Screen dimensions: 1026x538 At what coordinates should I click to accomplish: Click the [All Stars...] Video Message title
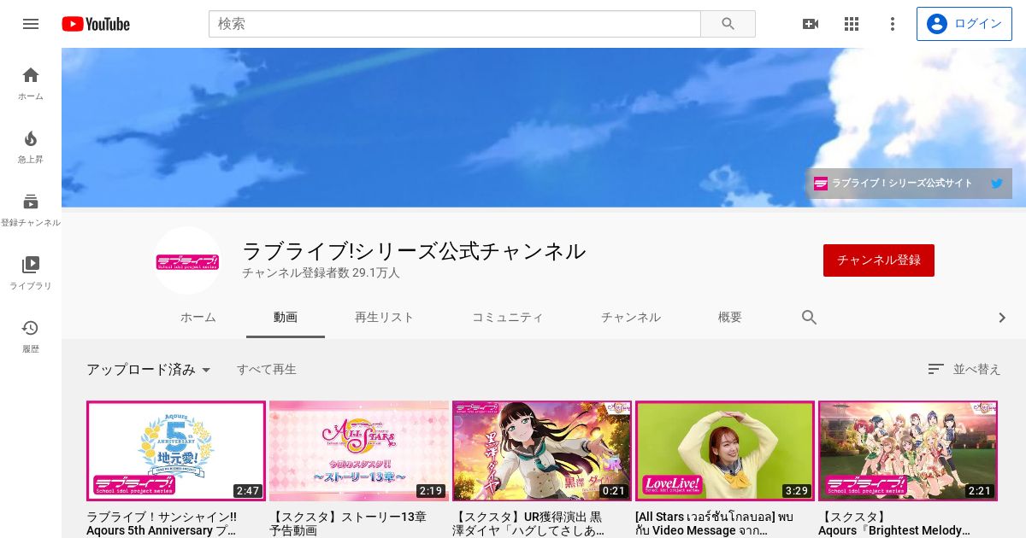pos(715,523)
